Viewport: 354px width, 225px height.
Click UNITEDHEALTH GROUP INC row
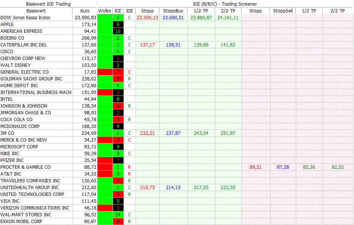click(x=29, y=187)
